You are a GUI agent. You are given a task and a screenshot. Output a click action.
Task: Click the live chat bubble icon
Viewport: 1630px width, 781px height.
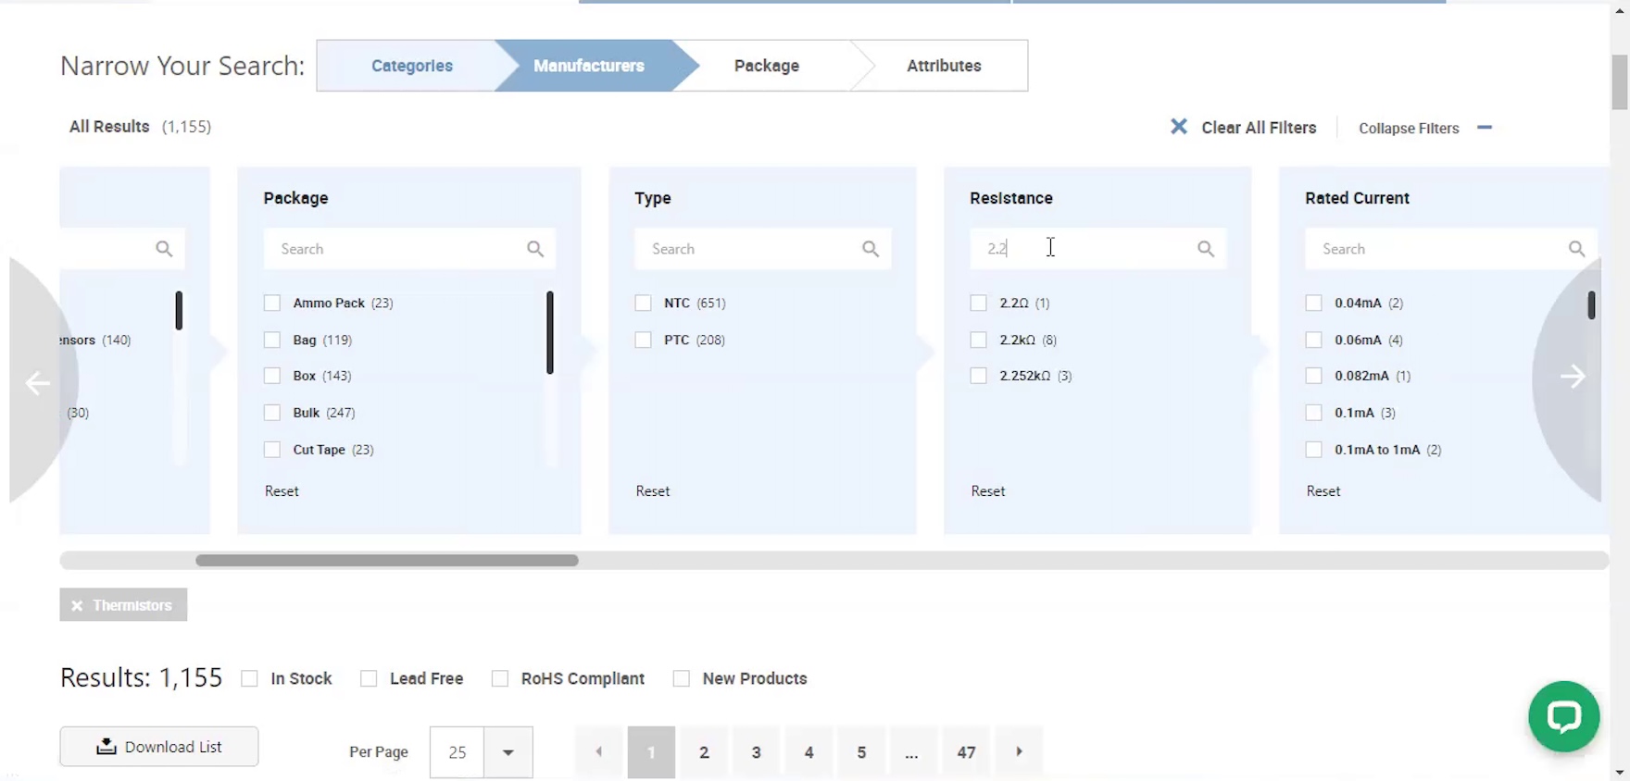(1563, 716)
